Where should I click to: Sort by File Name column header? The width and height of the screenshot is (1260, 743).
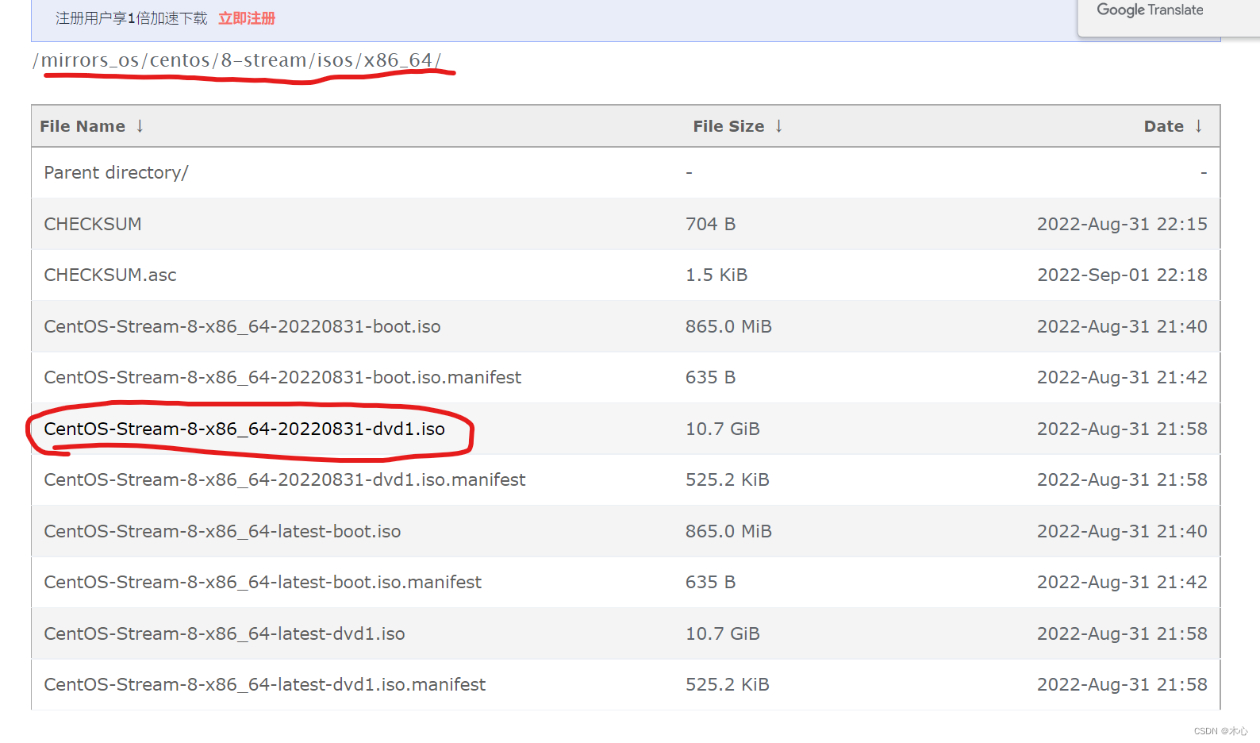[83, 126]
